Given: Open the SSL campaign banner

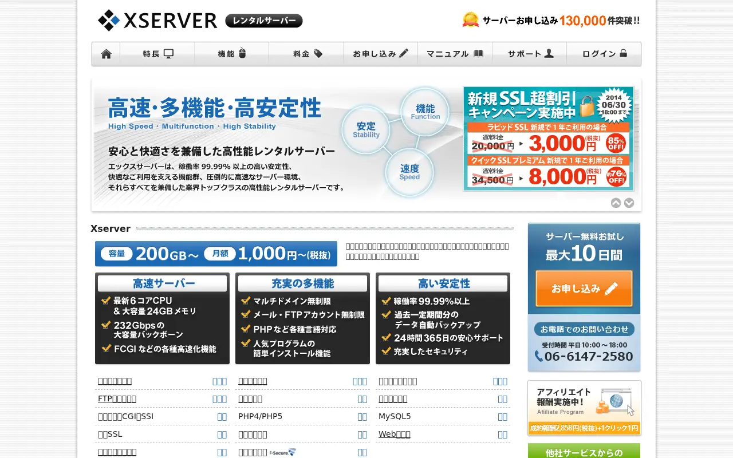Looking at the screenshot, I should [549, 139].
